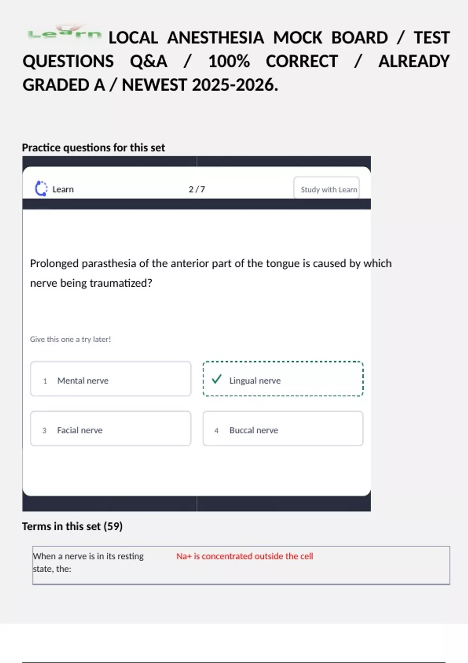Click the green Learn logo beside the title
The height and width of the screenshot is (663, 468).
coord(64,34)
